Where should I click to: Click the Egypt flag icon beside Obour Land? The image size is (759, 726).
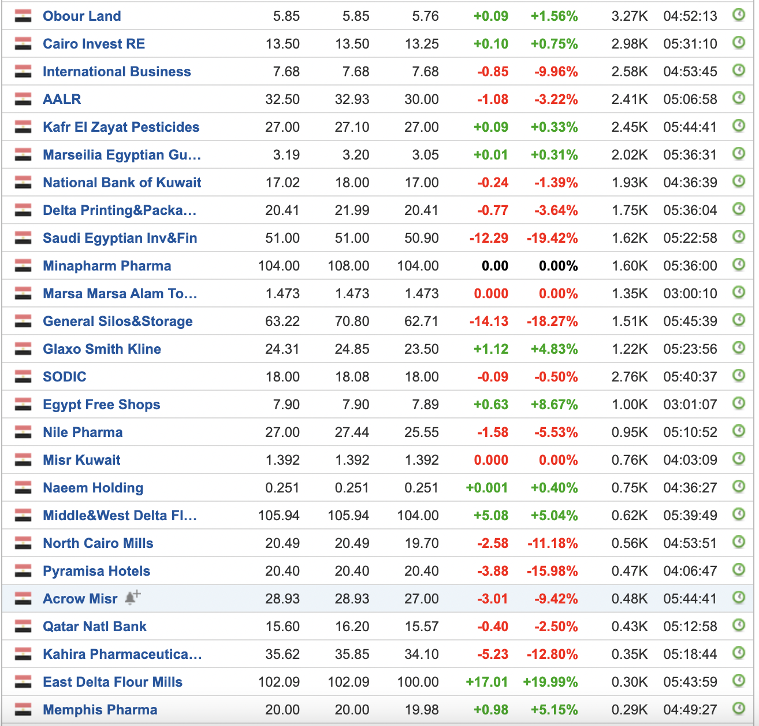(23, 16)
